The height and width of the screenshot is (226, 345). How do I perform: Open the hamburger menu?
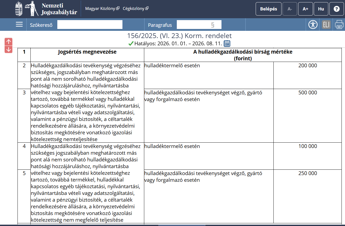(x=19, y=25)
